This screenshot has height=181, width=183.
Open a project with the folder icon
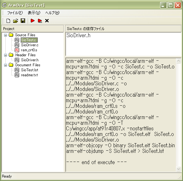coord(15,21)
